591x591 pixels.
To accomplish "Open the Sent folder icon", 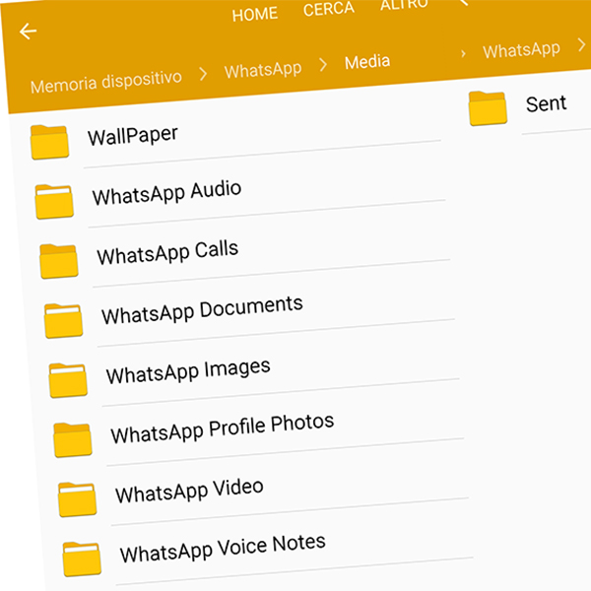I will (x=488, y=108).
